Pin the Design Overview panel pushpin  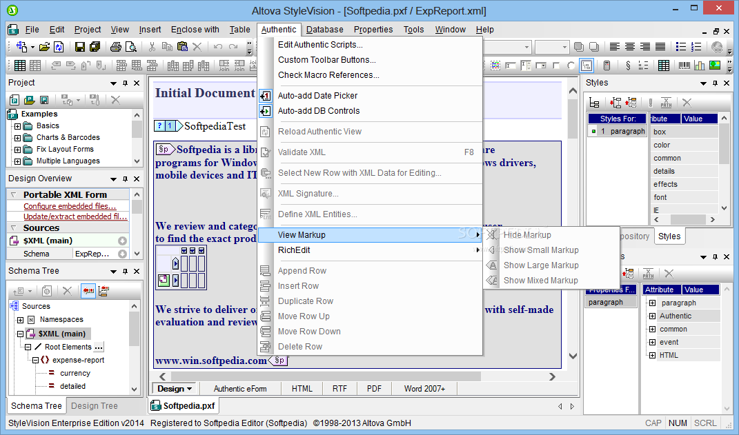[x=125, y=179]
